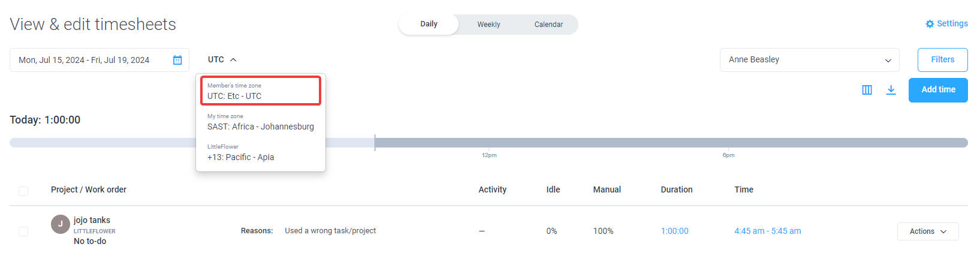Select the Daily view tab
980x277 pixels.
[429, 25]
